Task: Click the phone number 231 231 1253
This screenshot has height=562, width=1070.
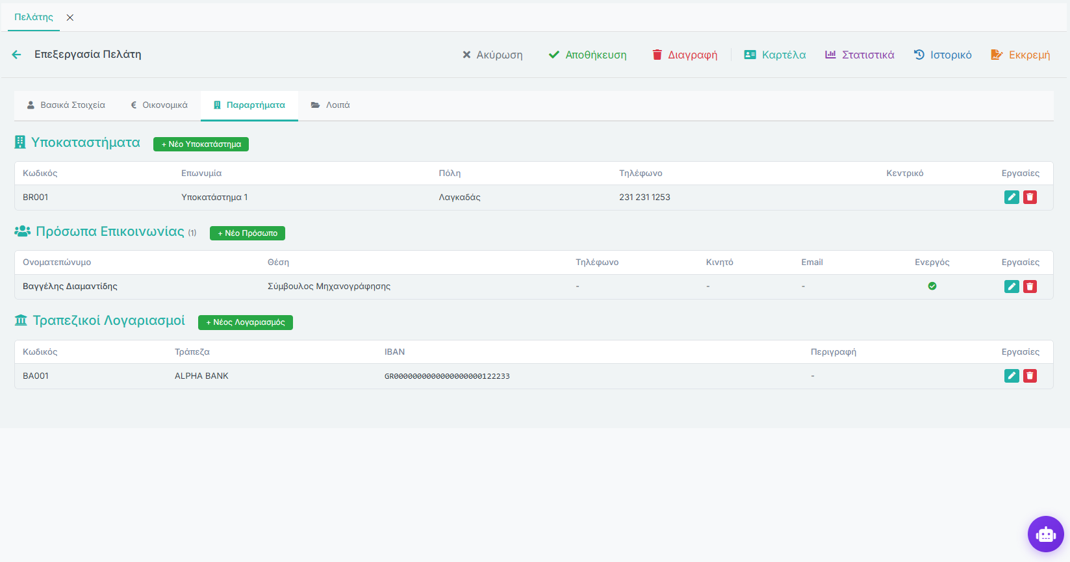Action: [x=644, y=198]
